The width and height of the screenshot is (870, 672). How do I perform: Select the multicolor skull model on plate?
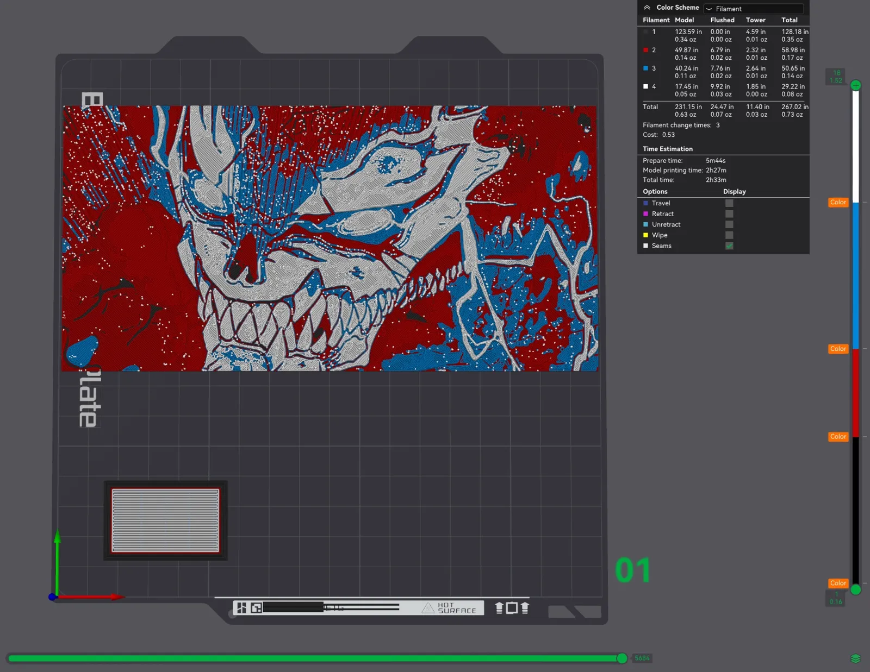pyautogui.click(x=330, y=238)
